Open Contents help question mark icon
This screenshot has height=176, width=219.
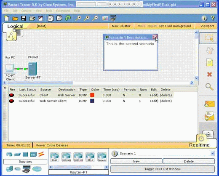tap(213, 19)
